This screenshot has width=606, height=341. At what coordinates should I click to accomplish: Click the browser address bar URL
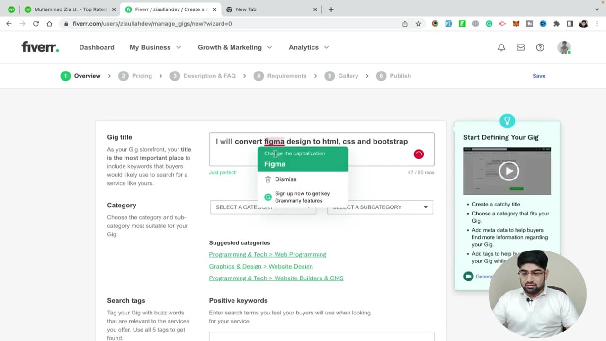[x=152, y=24]
